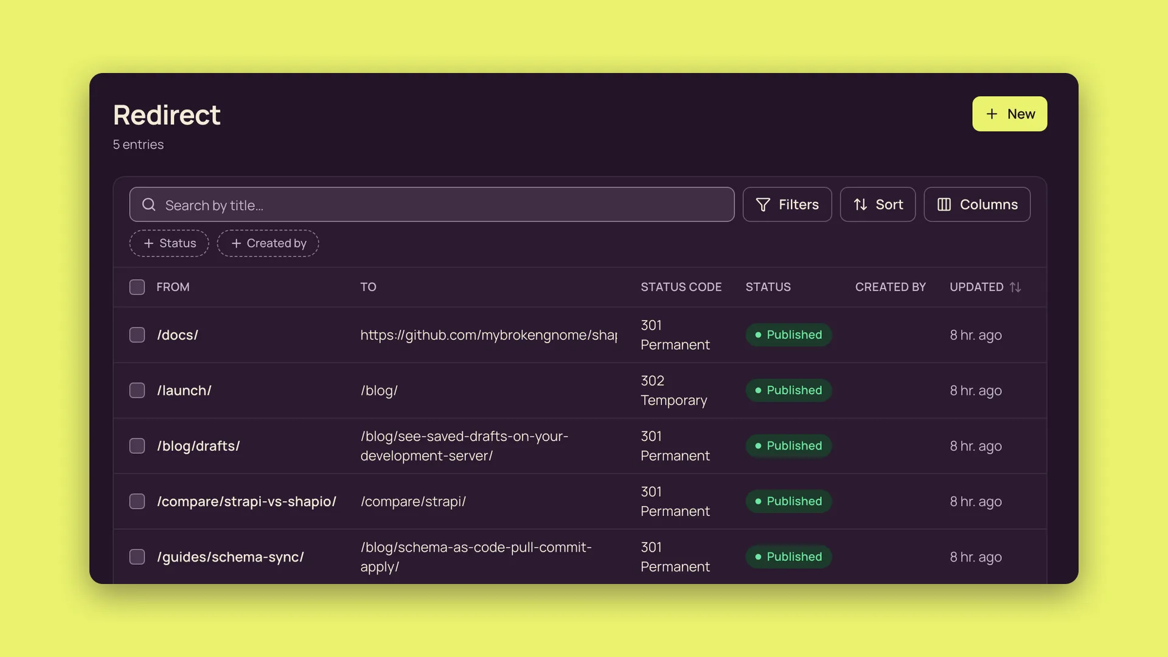Add a Created by filter chip
The height and width of the screenshot is (657, 1168).
268,243
